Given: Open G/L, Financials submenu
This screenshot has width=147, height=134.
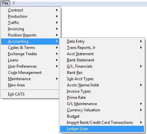Looking at the screenshot, I should pos(102,66).
